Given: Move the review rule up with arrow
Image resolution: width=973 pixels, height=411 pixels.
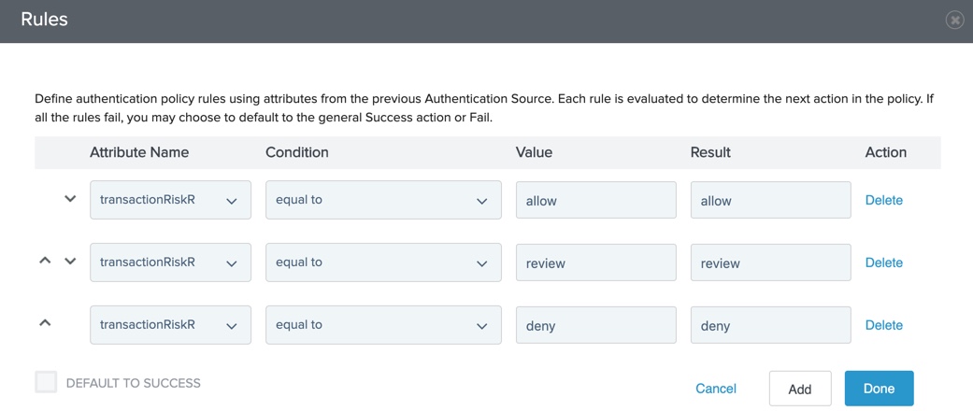Looking at the screenshot, I should point(45,262).
